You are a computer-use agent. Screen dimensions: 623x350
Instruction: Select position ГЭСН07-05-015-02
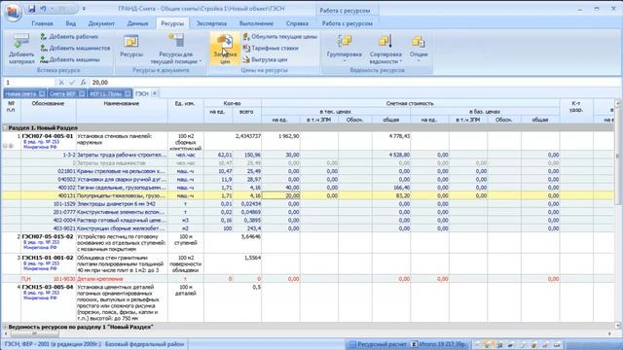pyautogui.click(x=48, y=236)
